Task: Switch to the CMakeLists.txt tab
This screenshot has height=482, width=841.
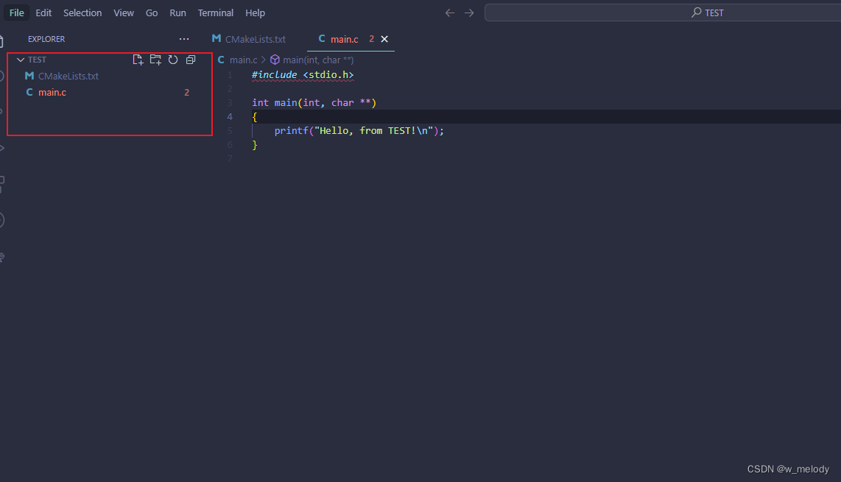Action: click(x=254, y=39)
